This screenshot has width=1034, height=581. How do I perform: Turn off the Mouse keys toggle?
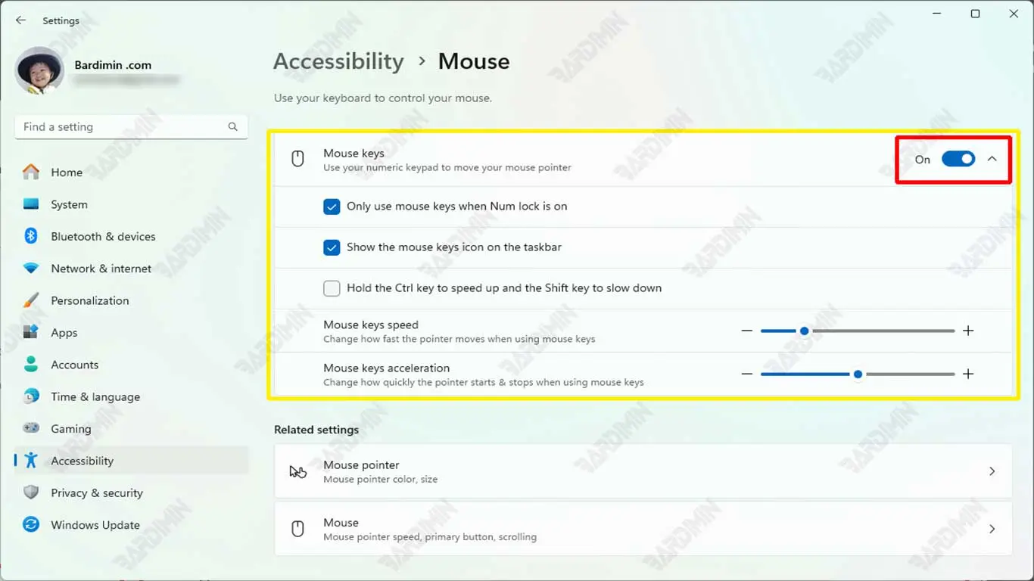click(x=958, y=159)
